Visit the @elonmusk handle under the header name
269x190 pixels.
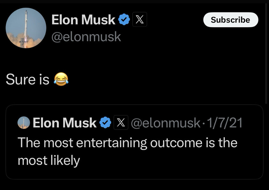86,37
